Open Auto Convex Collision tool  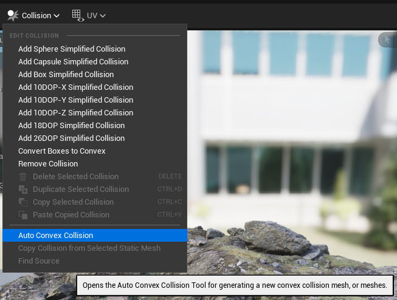click(x=95, y=236)
